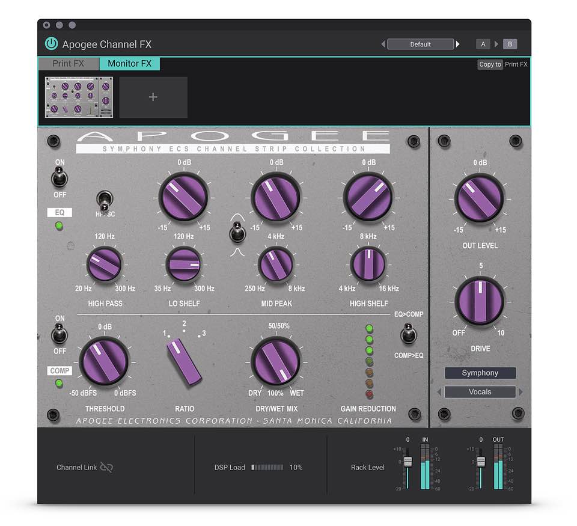The image size is (577, 526).
Task: Open the Symphony preset category field
Action: point(480,373)
